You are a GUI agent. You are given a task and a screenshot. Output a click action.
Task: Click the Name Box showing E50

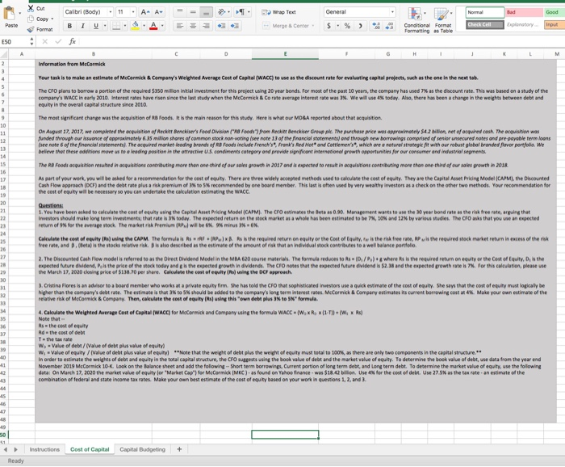pos(14,42)
